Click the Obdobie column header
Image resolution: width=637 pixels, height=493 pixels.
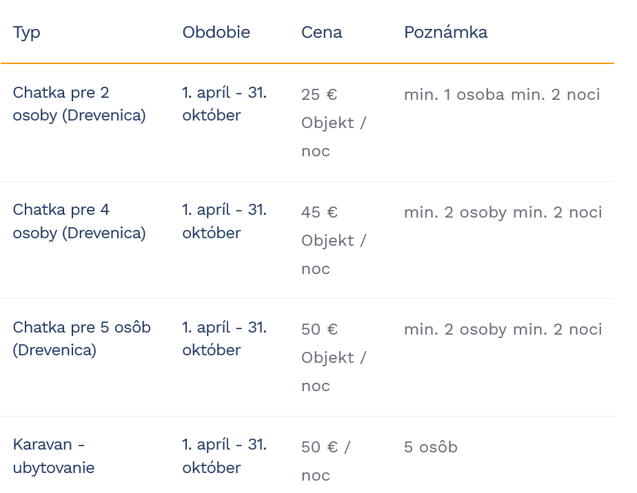[x=216, y=32]
